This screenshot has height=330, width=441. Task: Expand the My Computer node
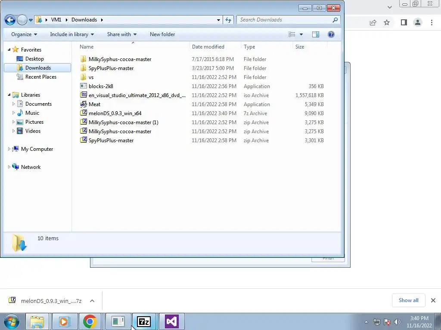[x=9, y=149]
